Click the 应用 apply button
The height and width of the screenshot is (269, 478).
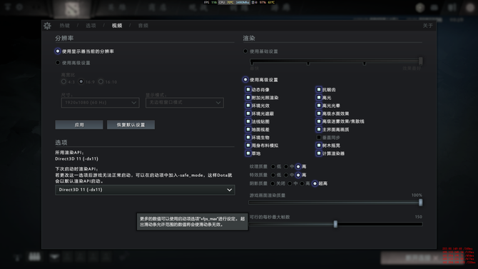(x=79, y=125)
